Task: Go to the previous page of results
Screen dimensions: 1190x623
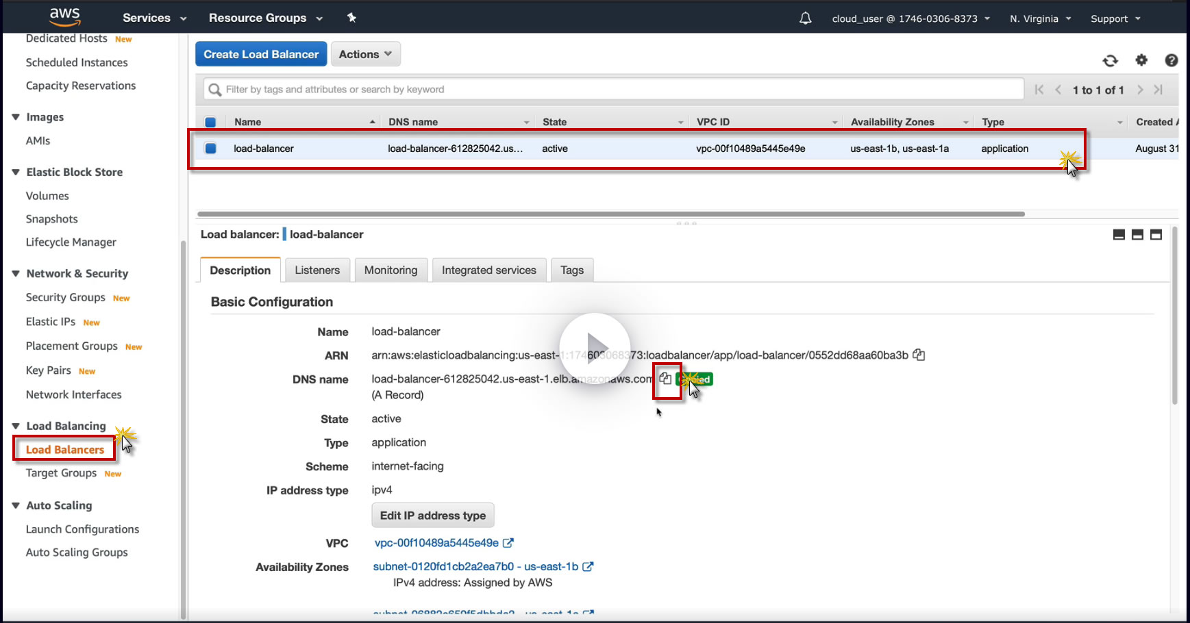Action: click(1058, 90)
